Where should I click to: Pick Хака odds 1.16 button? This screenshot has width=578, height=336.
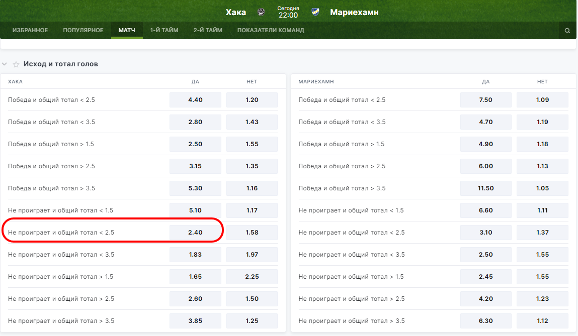point(252,188)
